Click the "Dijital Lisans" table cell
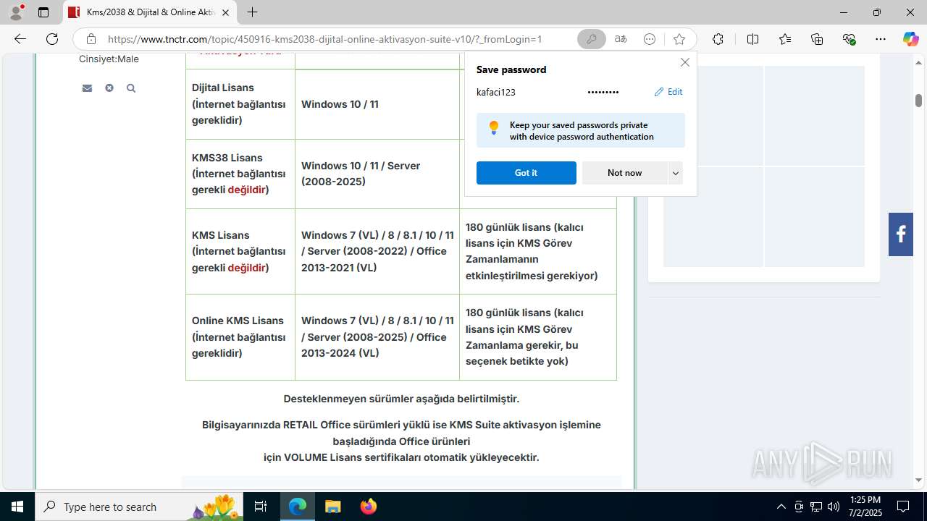 (x=240, y=104)
